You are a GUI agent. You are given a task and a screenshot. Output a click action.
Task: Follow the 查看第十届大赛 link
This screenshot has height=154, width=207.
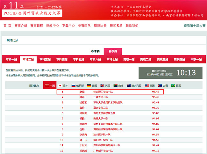coord(195,26)
